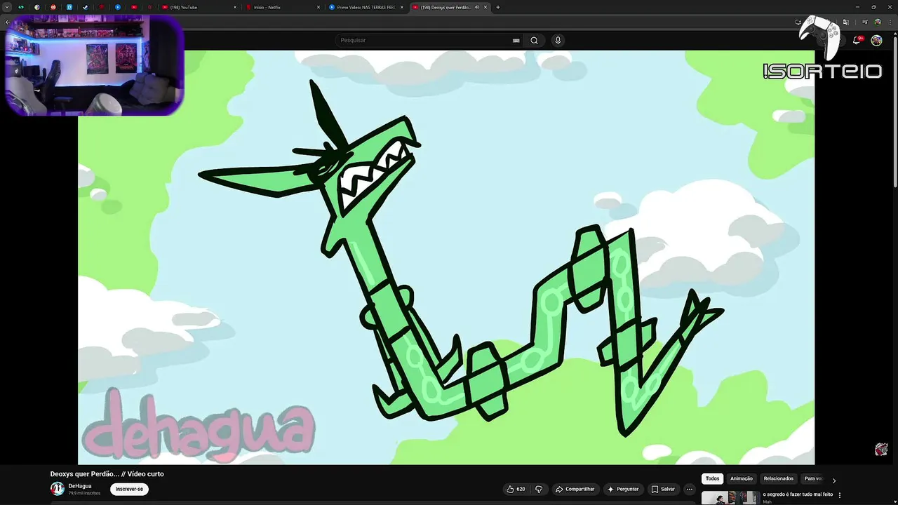Click the Deoxys animation video player
The height and width of the screenshot is (505, 898).
(446, 257)
